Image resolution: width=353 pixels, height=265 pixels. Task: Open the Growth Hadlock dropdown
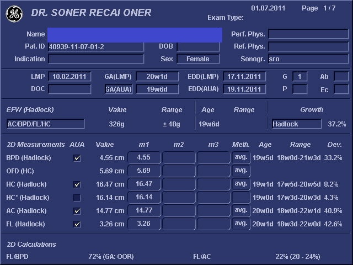coord(296,124)
